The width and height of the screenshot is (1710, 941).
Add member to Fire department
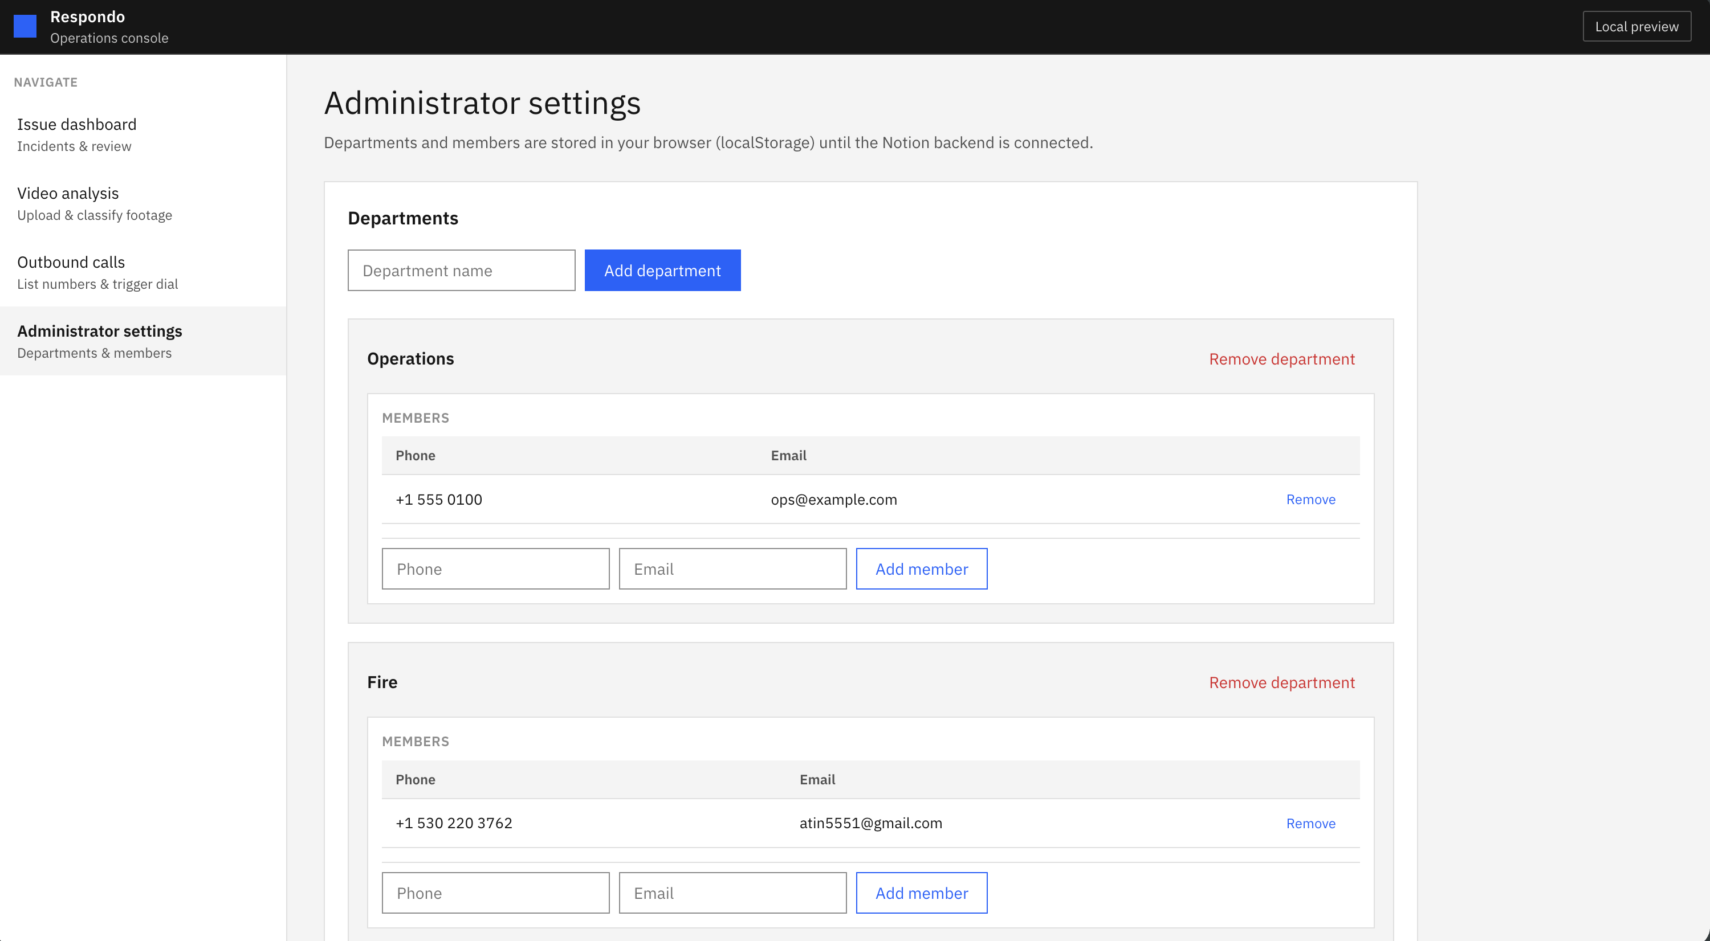(x=921, y=893)
